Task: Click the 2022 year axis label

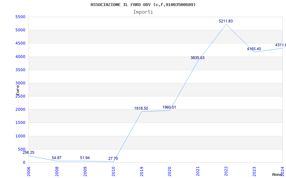Action: 226,171
